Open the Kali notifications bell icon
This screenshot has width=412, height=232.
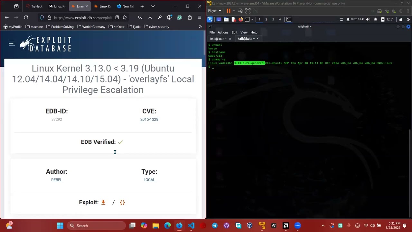point(376,19)
